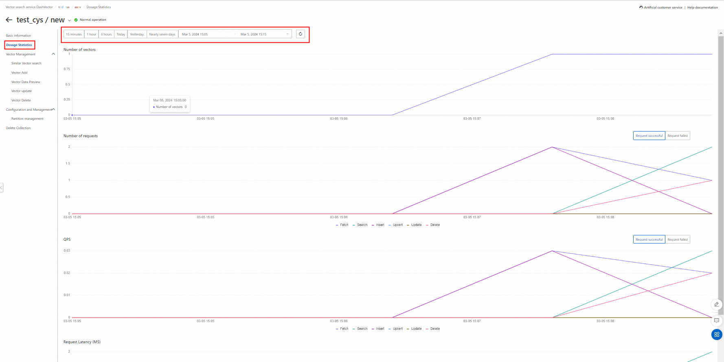Open Similar Vector search
Viewport: 724px width, 362px height.
pyautogui.click(x=26, y=63)
